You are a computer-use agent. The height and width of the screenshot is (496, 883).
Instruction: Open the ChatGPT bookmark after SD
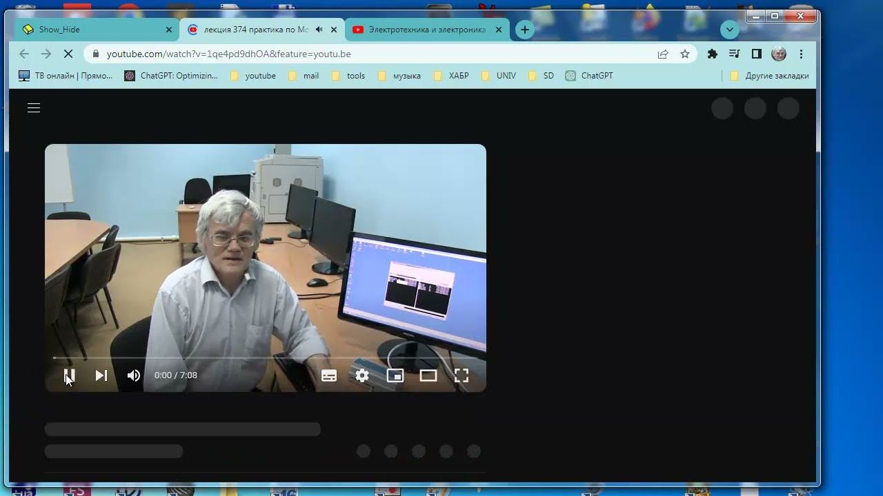pyautogui.click(x=589, y=76)
